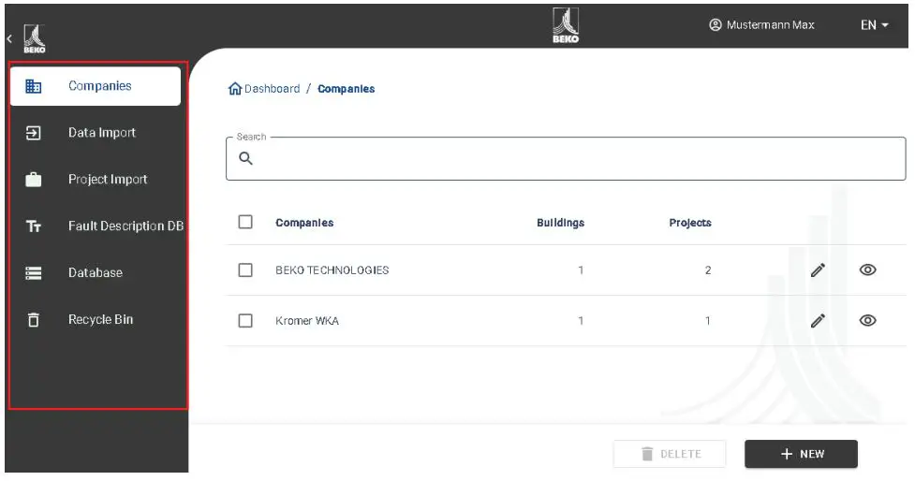Edit Kromer WKA with the pencil icon
Screen dimensions: 915x481
pyautogui.click(x=818, y=321)
